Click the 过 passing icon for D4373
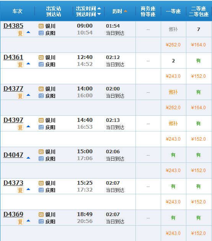Viewport: 212px width, 241px height. (x=41, y=190)
